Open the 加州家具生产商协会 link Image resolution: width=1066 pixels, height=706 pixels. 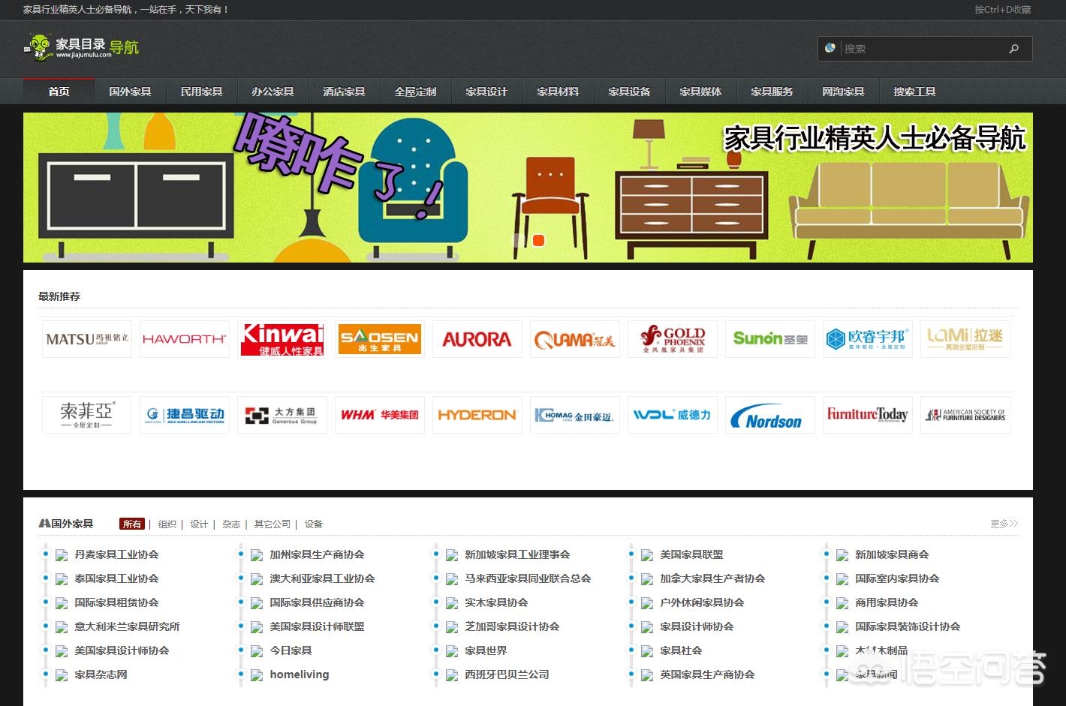coord(317,554)
